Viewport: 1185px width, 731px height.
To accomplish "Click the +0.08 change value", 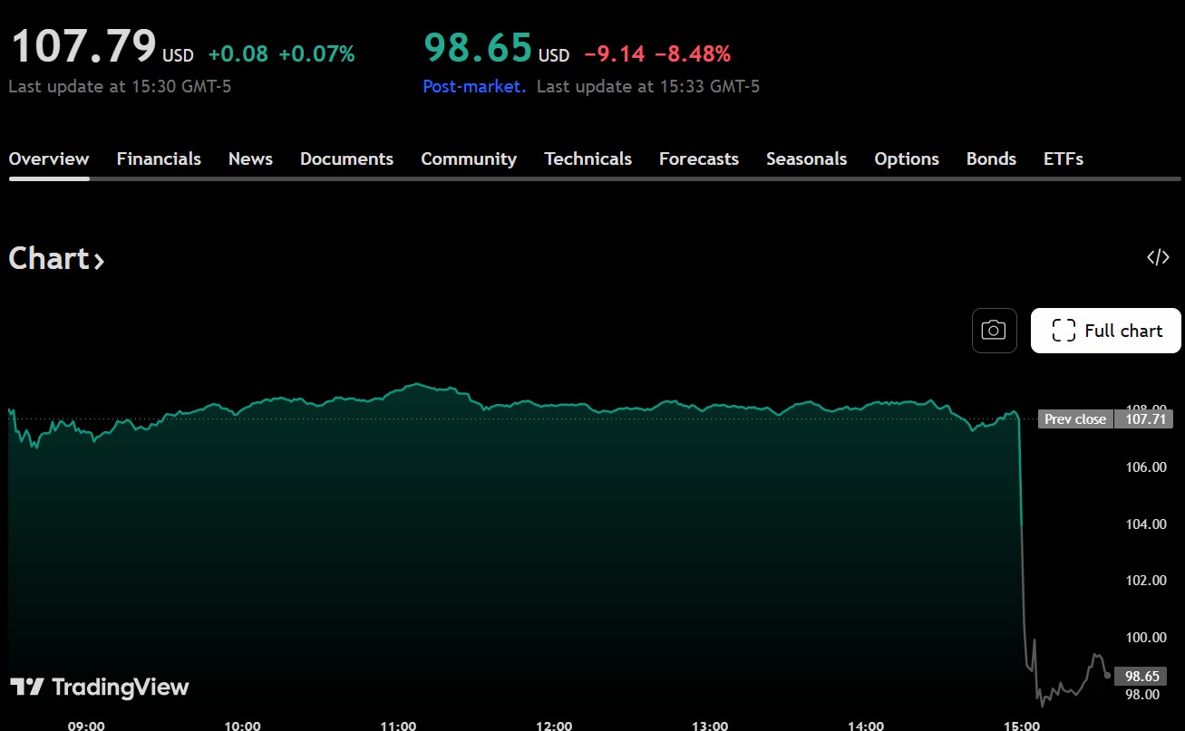I will click(x=238, y=54).
